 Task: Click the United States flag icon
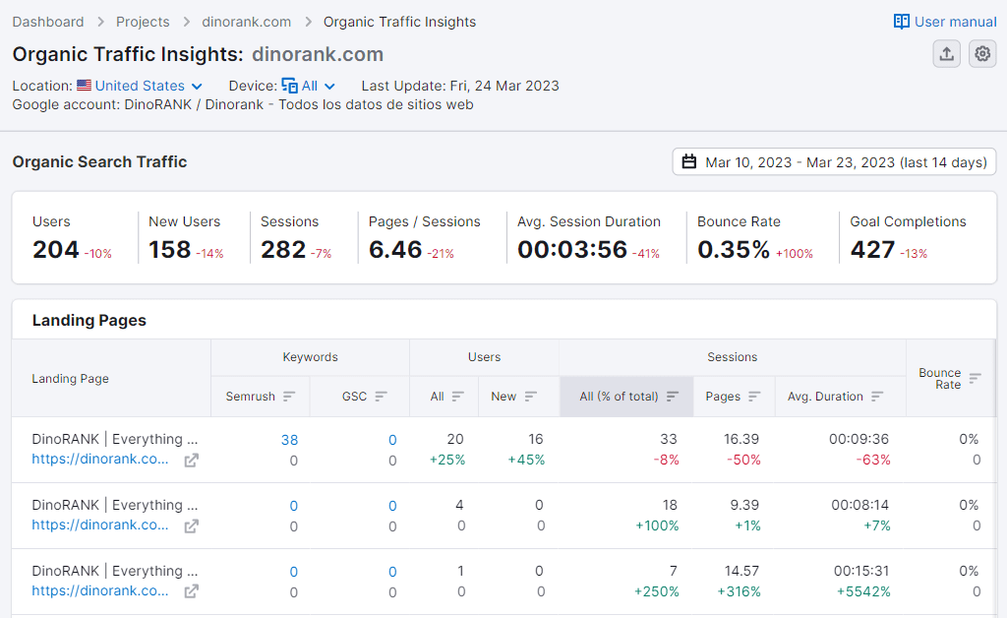tap(85, 86)
